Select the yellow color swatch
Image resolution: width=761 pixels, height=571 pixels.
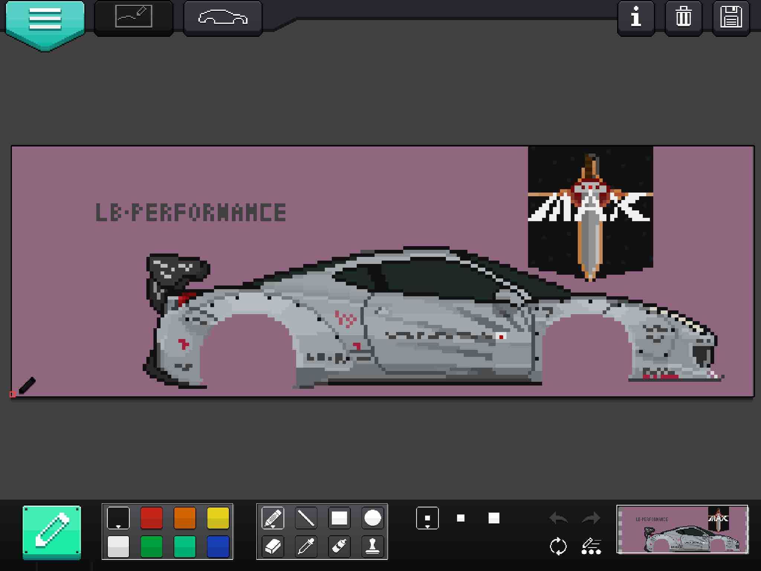[218, 517]
